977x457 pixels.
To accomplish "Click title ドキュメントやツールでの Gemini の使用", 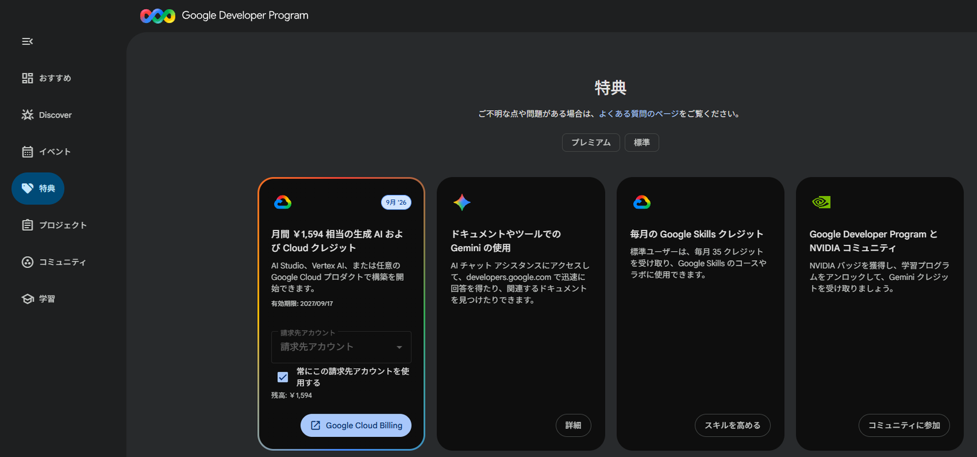I will [x=506, y=241].
